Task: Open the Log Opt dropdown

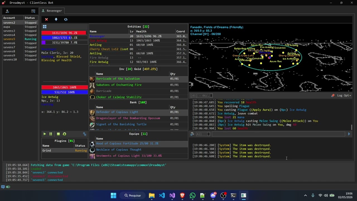Action: click(x=344, y=95)
